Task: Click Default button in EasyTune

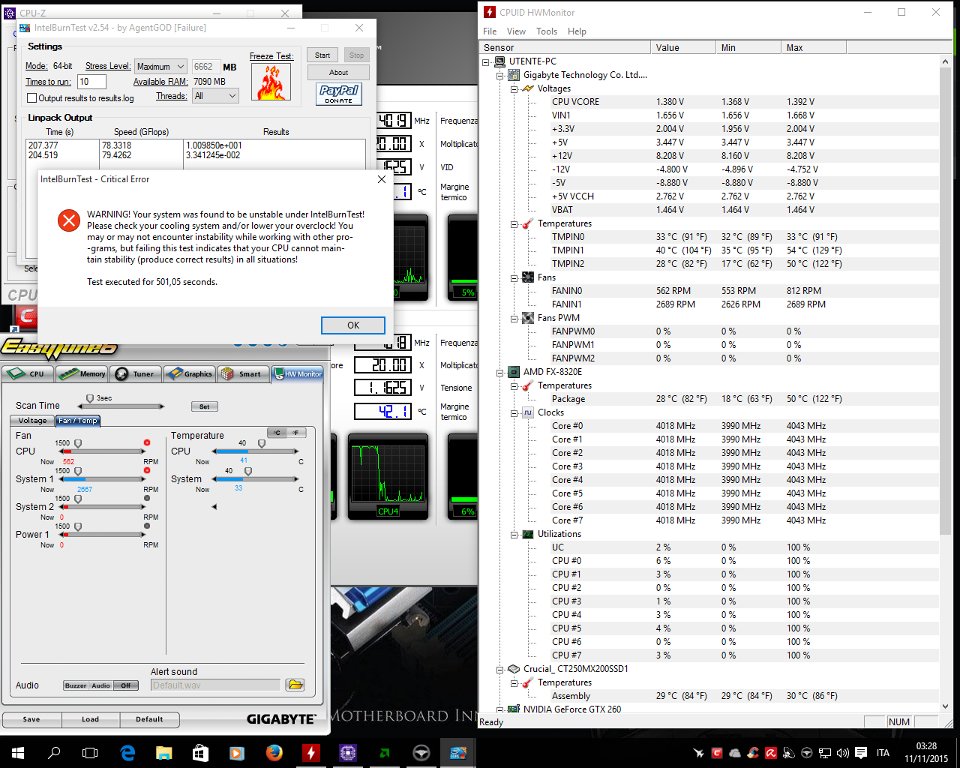Action: coord(149,719)
